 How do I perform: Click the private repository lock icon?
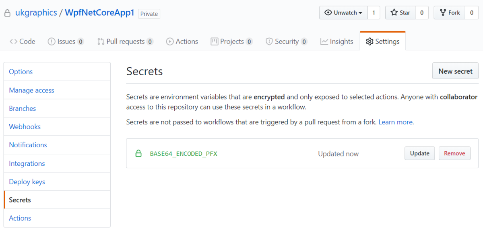point(7,13)
